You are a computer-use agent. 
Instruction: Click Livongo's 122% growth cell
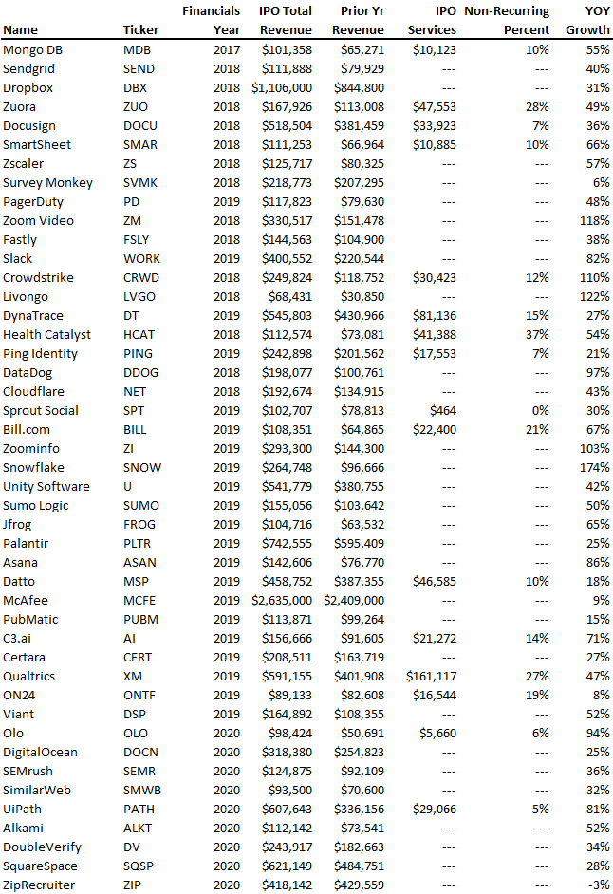click(x=595, y=296)
